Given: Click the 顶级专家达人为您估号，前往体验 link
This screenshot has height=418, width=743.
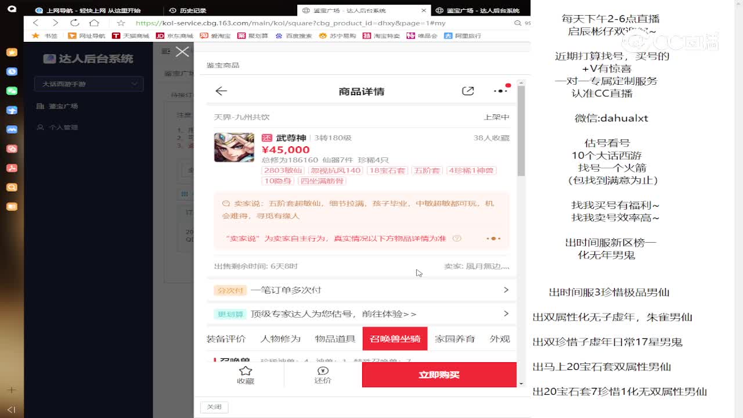Looking at the screenshot, I should pos(334,314).
